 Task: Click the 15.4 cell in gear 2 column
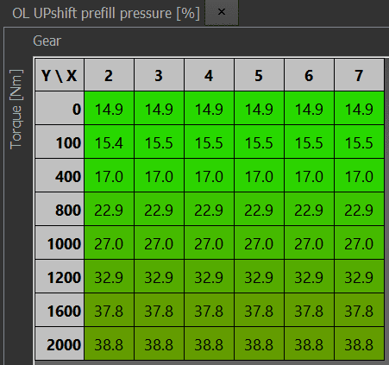tap(109, 142)
